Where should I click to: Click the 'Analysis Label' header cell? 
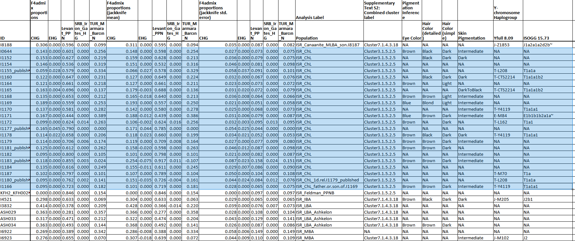[x=329, y=10]
